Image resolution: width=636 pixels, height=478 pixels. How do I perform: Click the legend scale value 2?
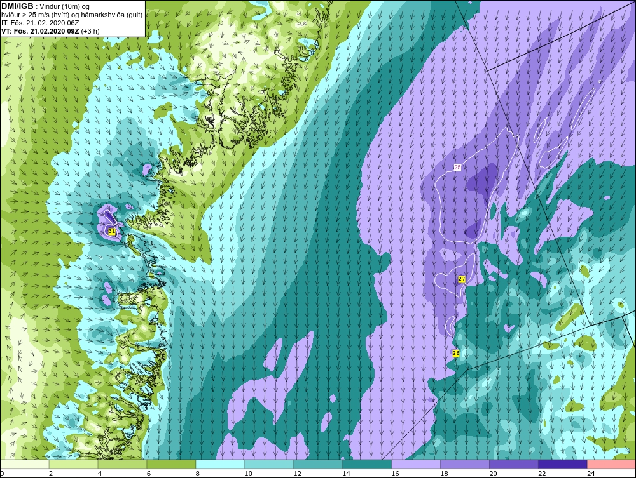[51, 474]
